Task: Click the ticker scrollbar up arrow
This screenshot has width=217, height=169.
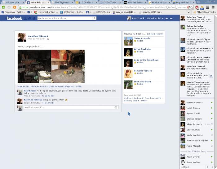Action: click(216, 16)
